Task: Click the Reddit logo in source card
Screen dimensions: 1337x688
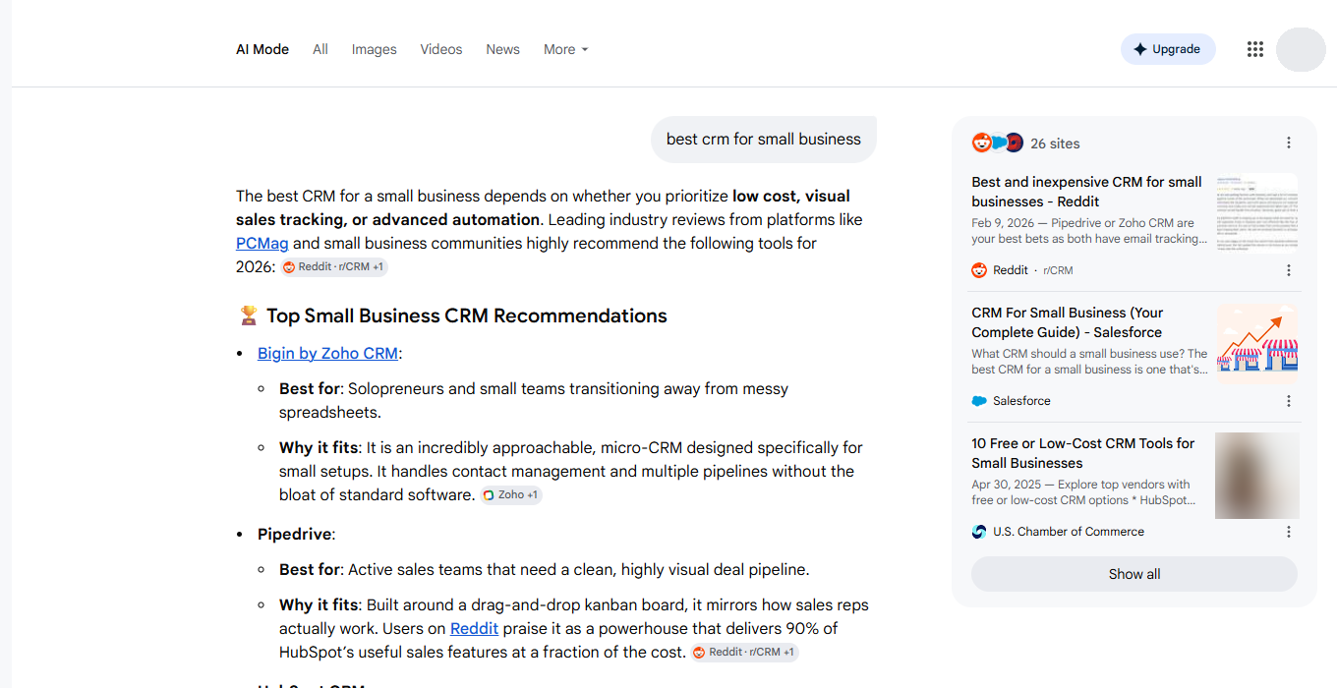Action: point(979,270)
